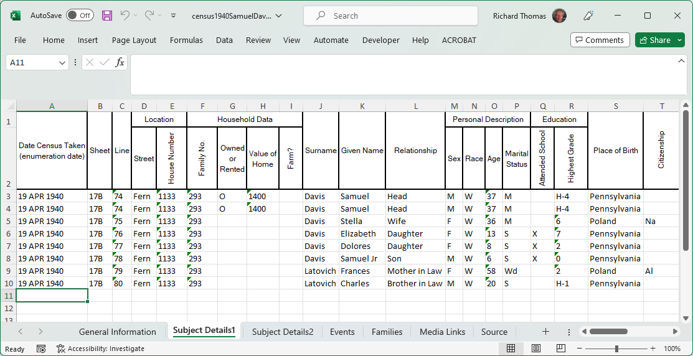This screenshot has width=693, height=356.
Task: Click the Normal view grid icon
Action: (511, 349)
